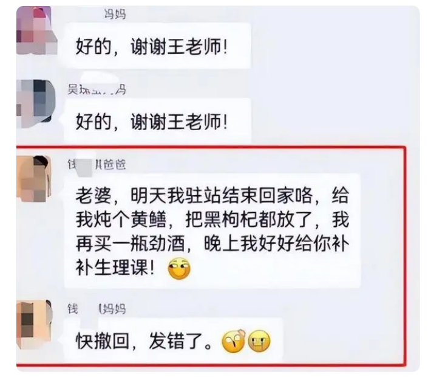Image resolution: width=428 pixels, height=377 pixels.
Task: Click 发错了 text in last message
Action: coord(176,341)
